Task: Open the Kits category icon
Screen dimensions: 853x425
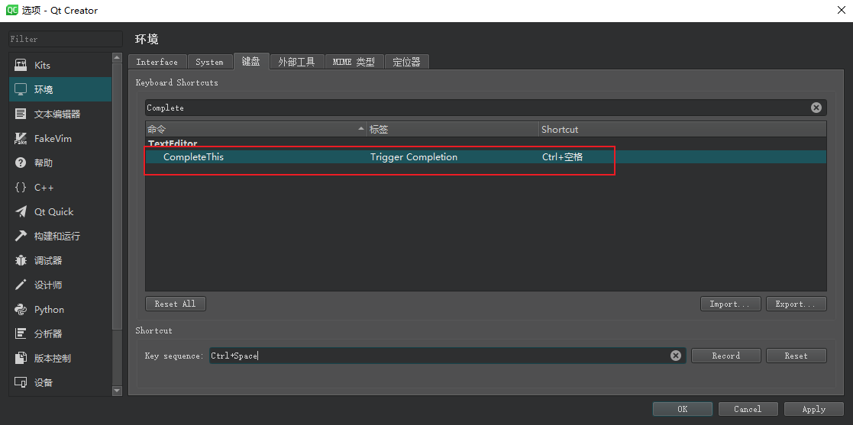Action: click(x=21, y=65)
